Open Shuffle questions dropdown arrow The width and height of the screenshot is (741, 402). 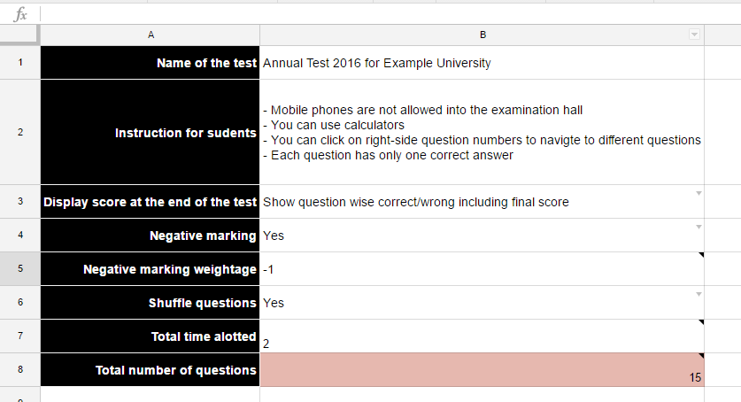tap(699, 294)
